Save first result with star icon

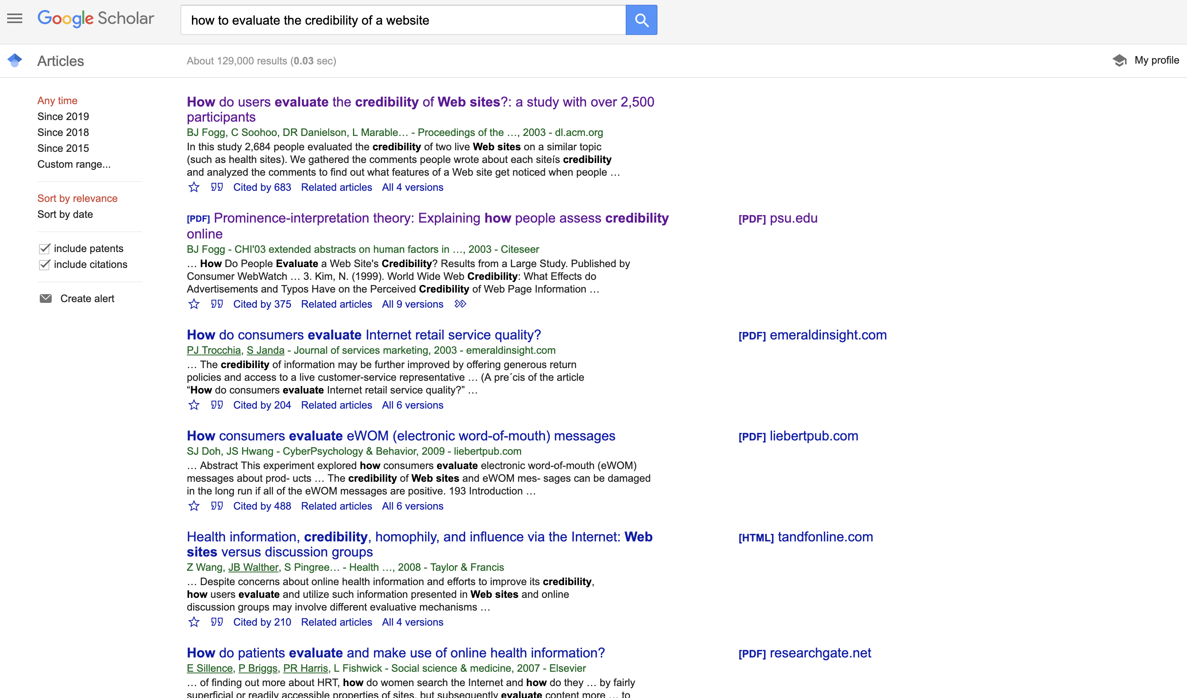click(194, 188)
